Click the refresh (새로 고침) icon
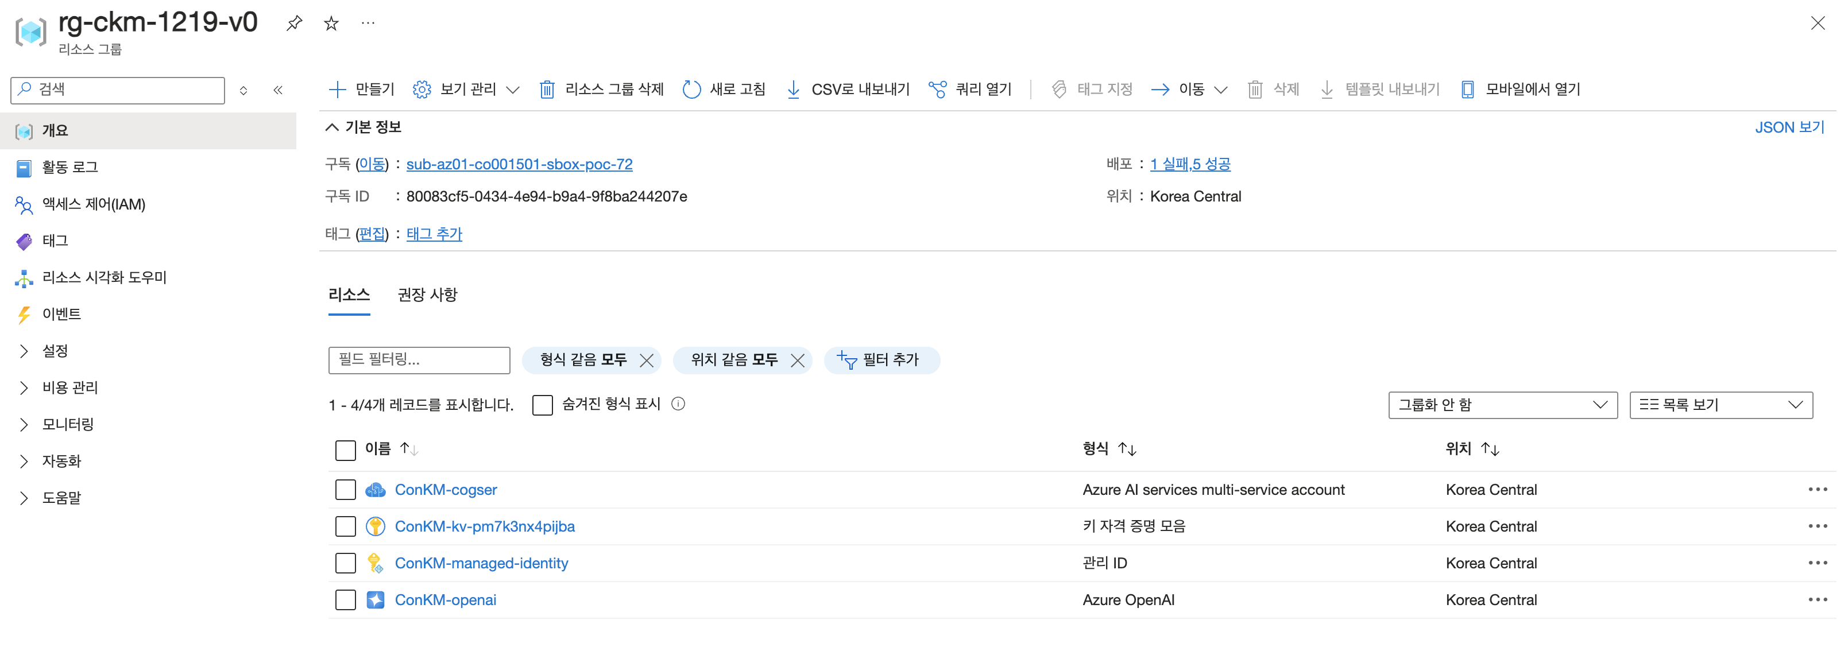 pos(691,90)
